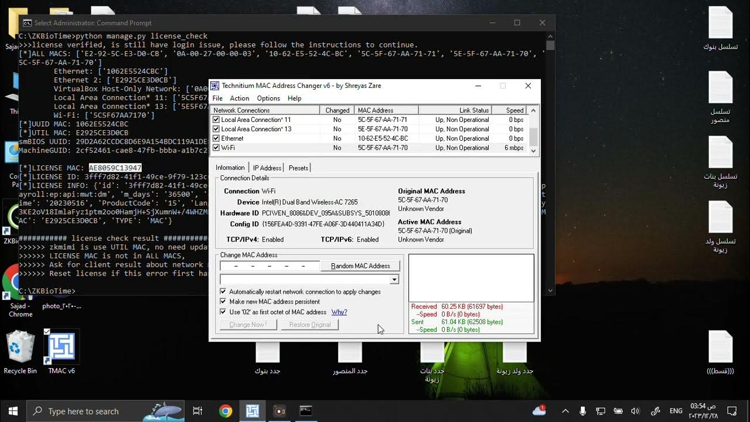Image resolution: width=750 pixels, height=422 pixels.
Task: Open the تسلسل بنوك desktop file
Action: click(x=720, y=28)
